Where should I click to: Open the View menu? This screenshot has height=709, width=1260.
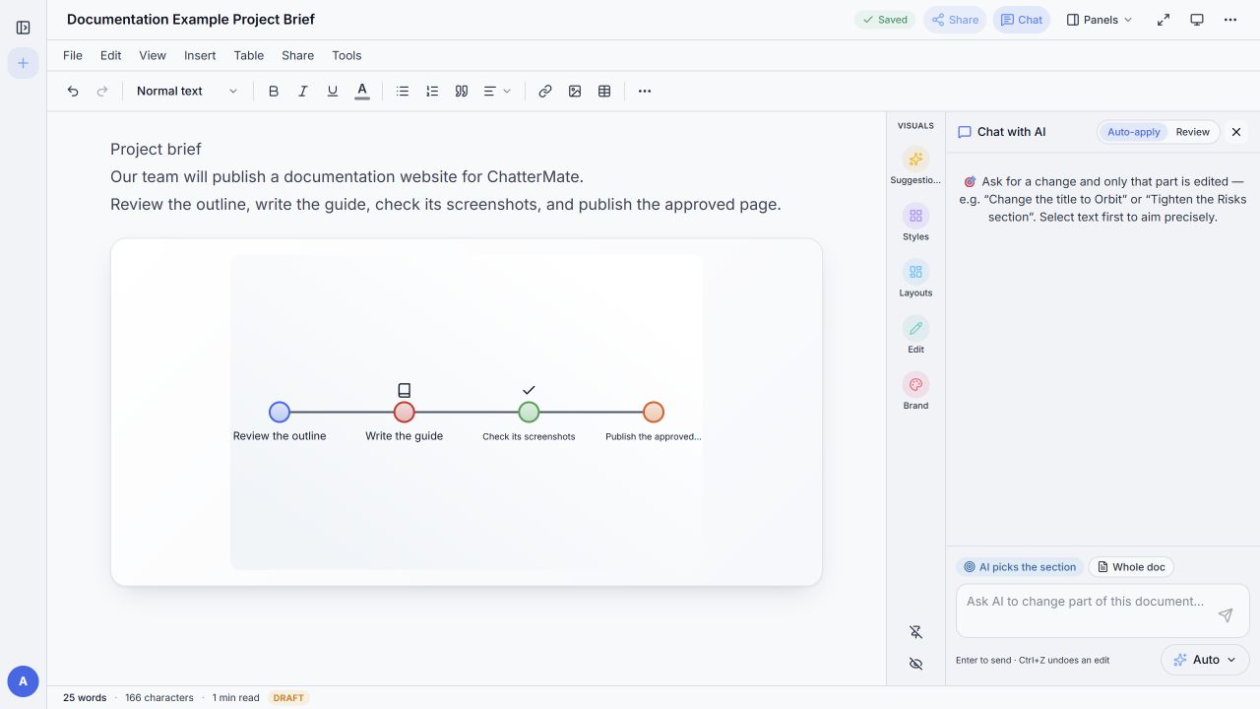pos(153,55)
